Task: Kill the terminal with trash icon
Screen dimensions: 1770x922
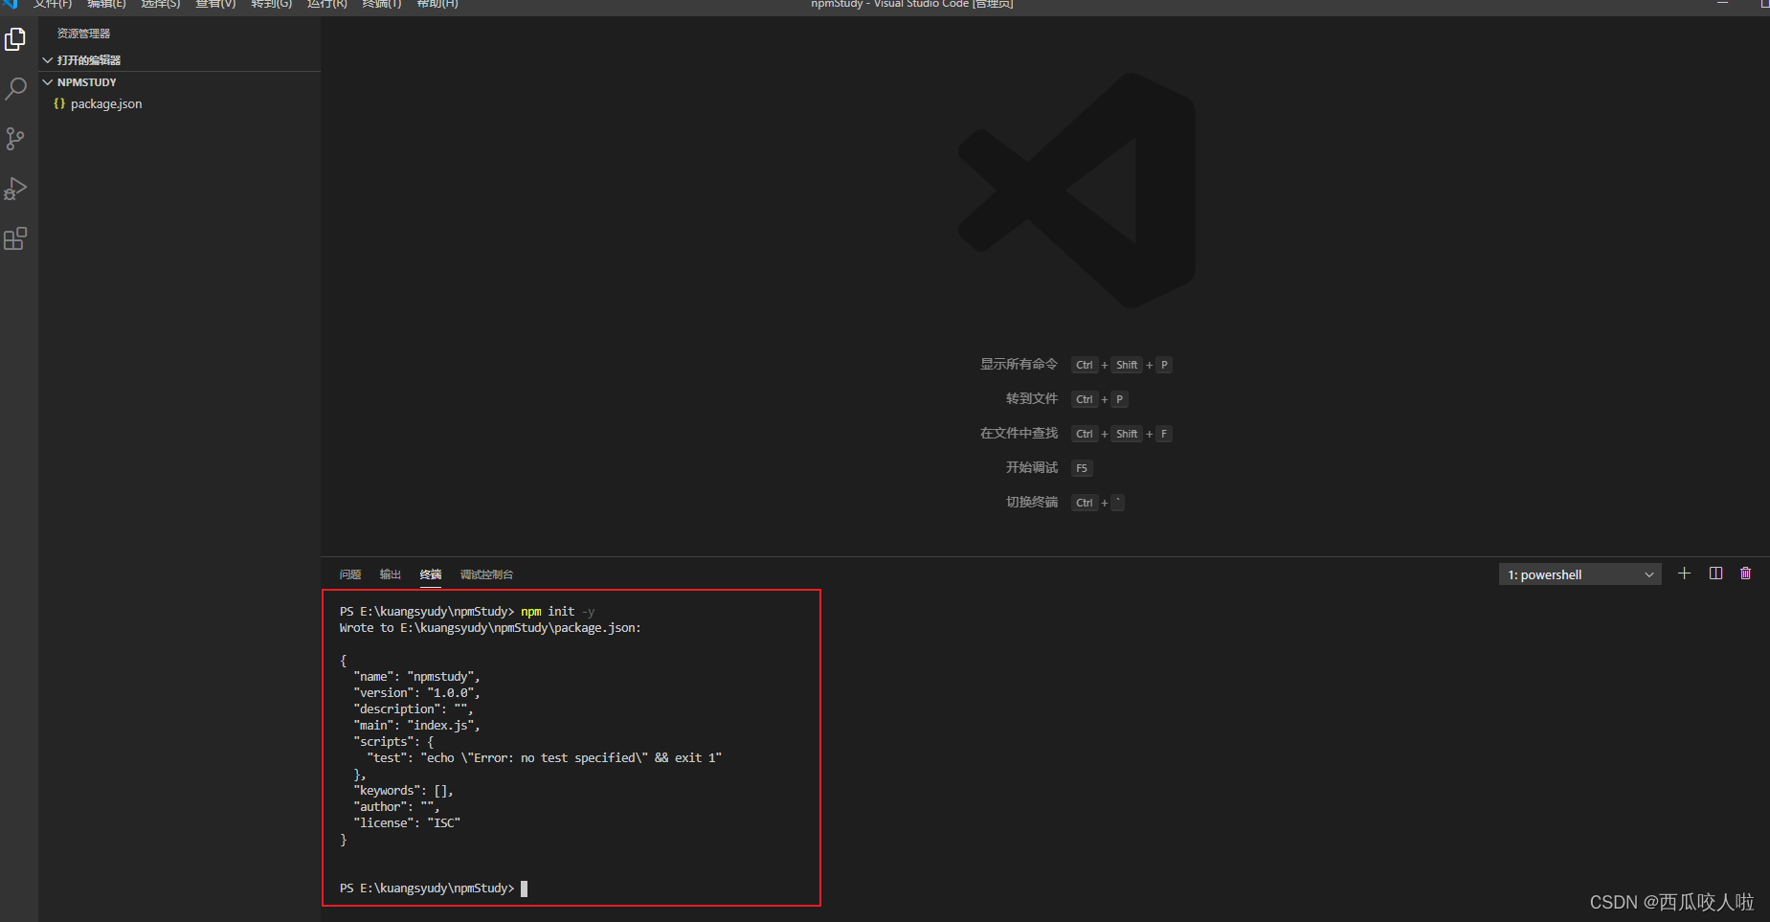Action: coord(1746,573)
